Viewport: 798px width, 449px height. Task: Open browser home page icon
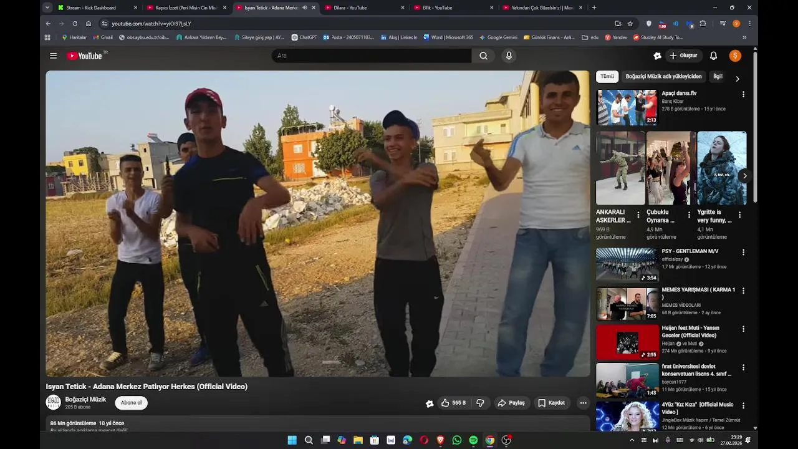[89, 23]
